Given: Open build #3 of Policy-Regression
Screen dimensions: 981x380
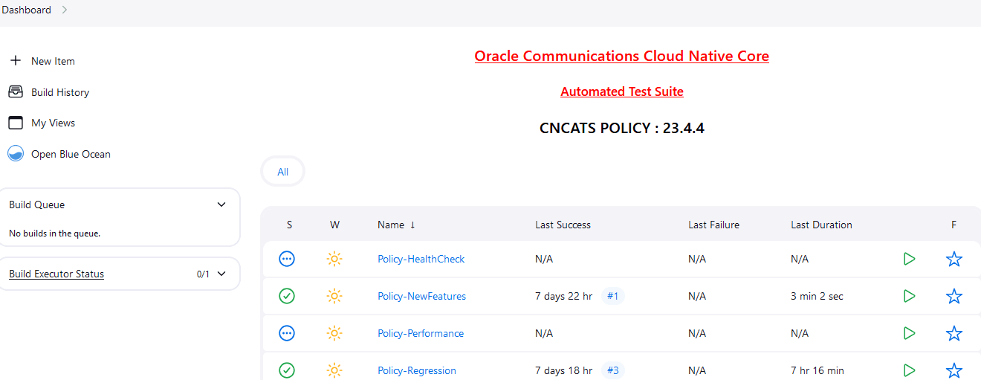Looking at the screenshot, I should pyautogui.click(x=613, y=370).
